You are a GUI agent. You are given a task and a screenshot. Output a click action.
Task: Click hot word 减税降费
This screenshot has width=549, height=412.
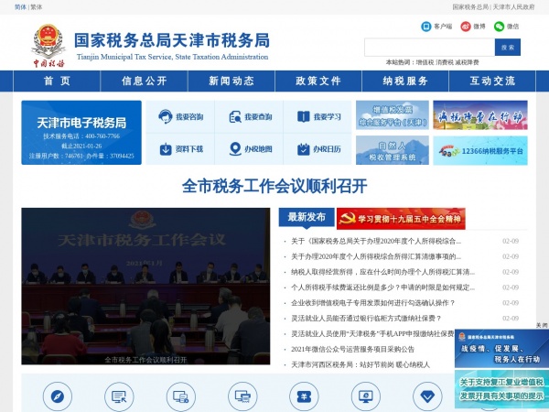pyautogui.click(x=467, y=62)
